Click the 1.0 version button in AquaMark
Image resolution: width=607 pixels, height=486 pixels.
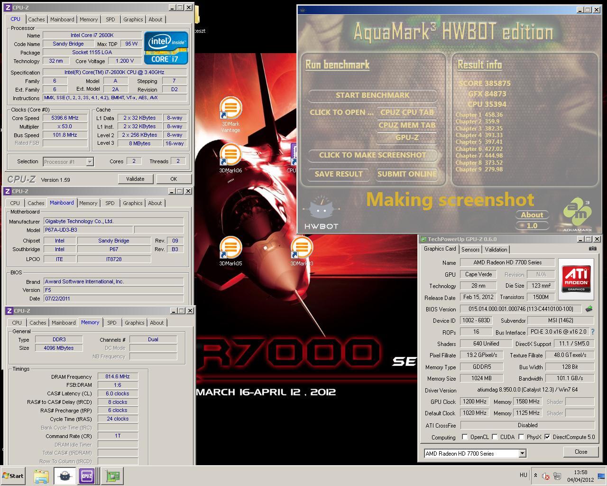click(x=532, y=226)
